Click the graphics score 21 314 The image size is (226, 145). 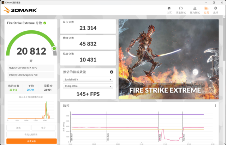(x=88, y=28)
